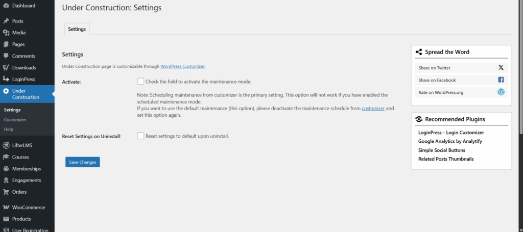The height and width of the screenshot is (232, 523).
Task: Open Related Posts Thumbnails link
Action: 446,159
